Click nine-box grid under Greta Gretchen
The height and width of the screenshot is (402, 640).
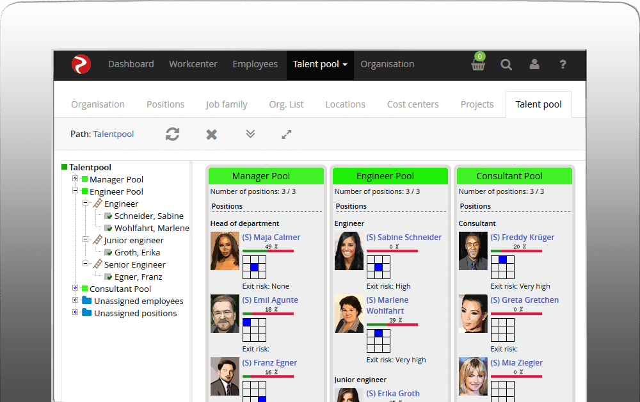tap(502, 330)
